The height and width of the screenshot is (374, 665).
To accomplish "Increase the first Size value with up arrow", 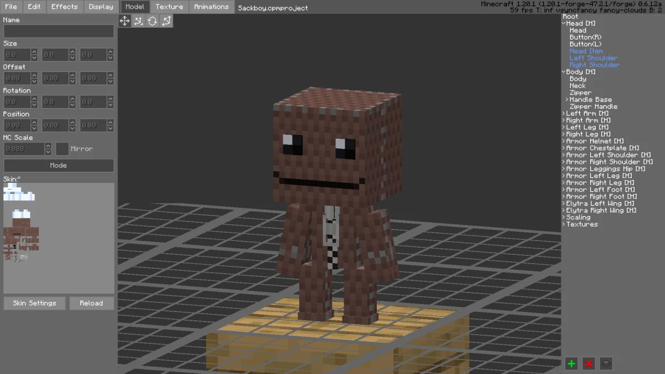I will (x=34, y=52).
